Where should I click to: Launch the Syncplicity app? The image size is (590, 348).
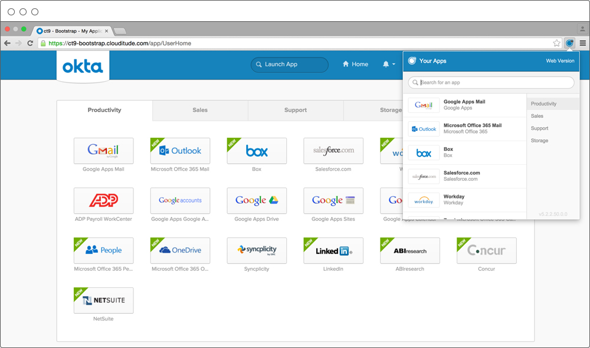point(257,251)
